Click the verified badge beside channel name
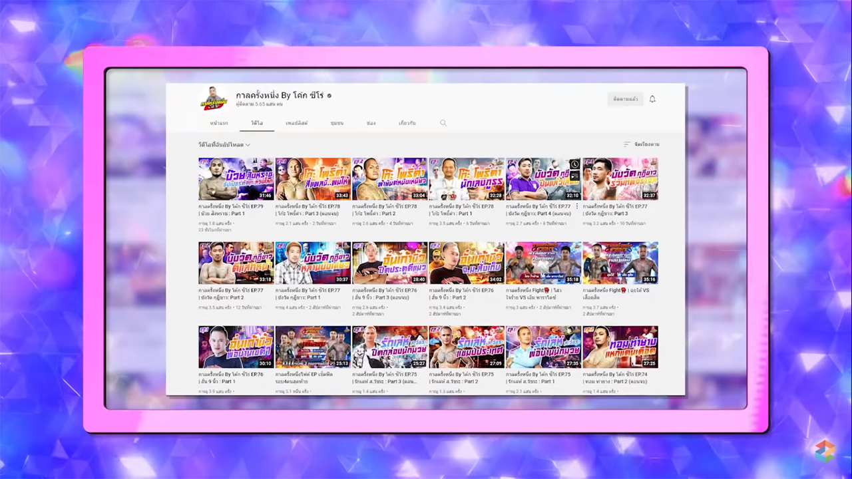 pyautogui.click(x=329, y=96)
